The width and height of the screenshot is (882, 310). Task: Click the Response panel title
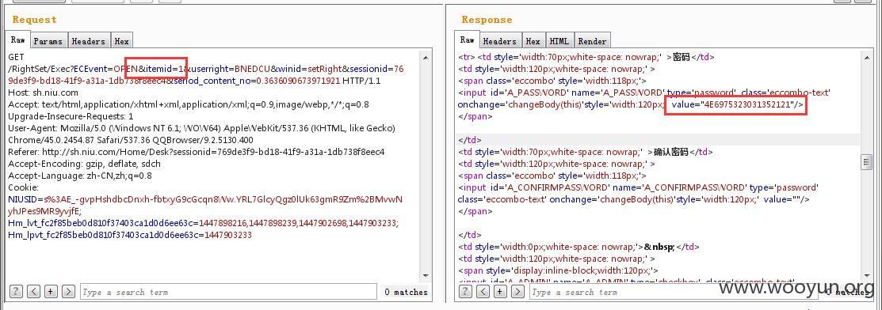click(487, 20)
